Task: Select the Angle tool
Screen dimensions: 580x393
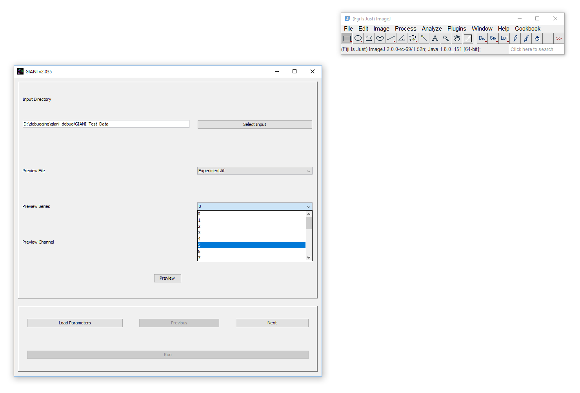Action: click(x=402, y=38)
